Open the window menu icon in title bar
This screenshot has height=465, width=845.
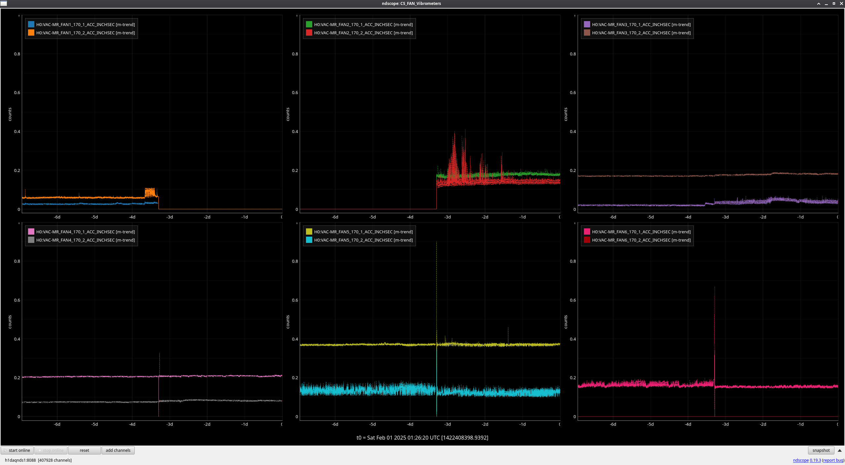[4, 3]
